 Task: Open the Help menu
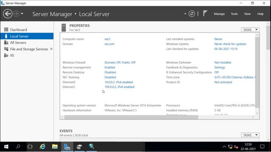[260, 14]
